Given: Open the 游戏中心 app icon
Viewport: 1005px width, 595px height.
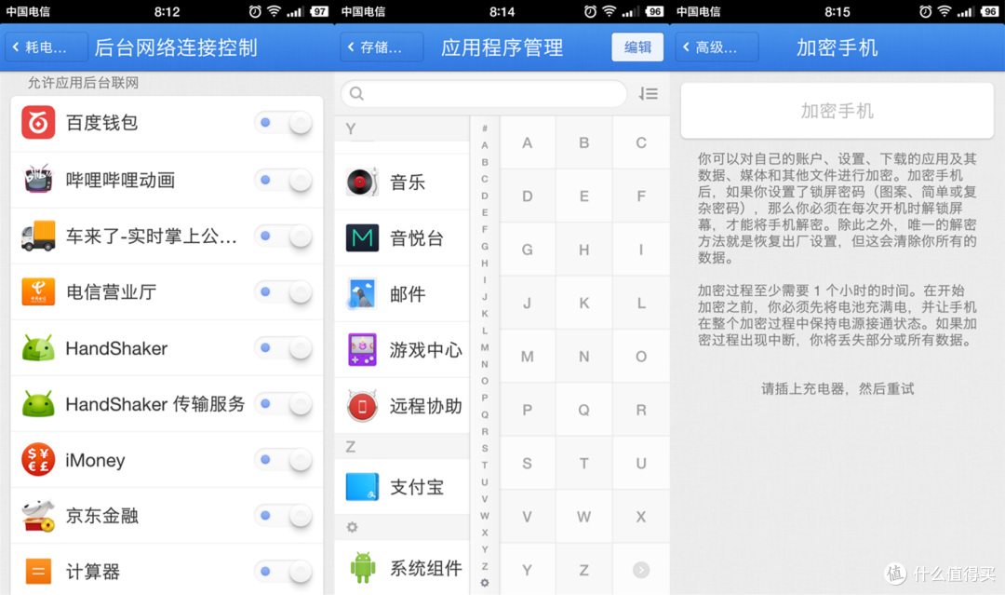Looking at the screenshot, I should (x=362, y=349).
